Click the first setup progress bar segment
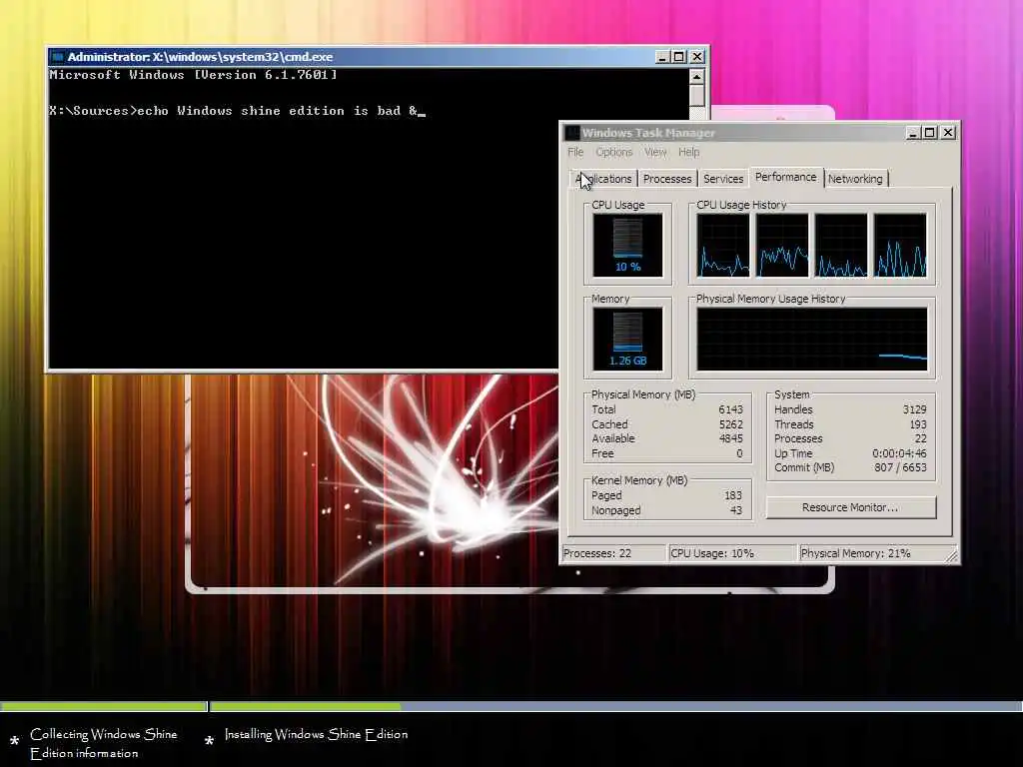 click(104, 706)
